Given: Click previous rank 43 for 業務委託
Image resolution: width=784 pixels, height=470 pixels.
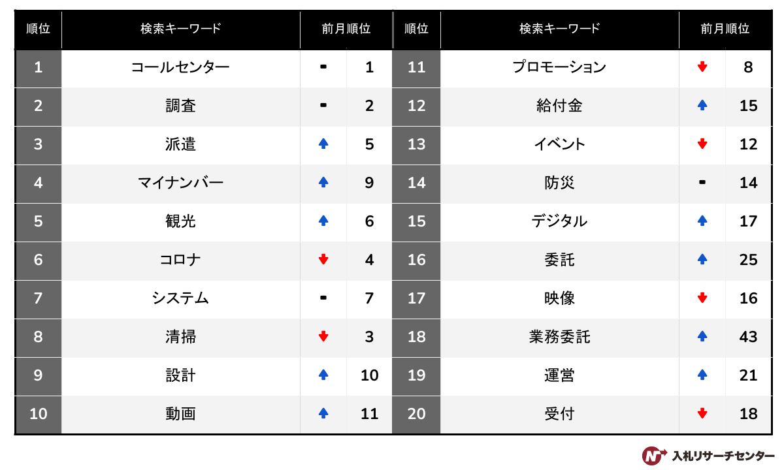Looking at the screenshot, I should [x=748, y=336].
